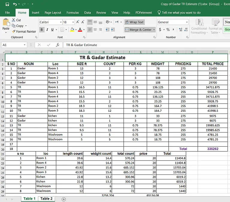Click Tell me what you want to do
Viewport: 230px width, 202px height.
coord(179,13)
